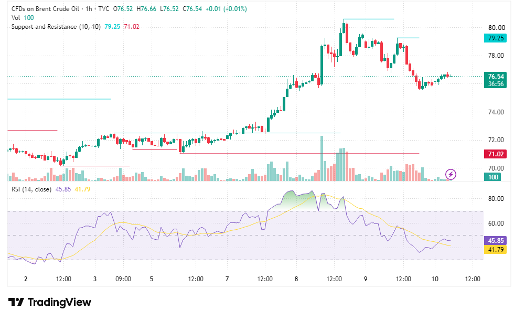Click the red 71.02 value in indicator legend
Image resolution: width=514 pixels, height=331 pixels.
point(132,27)
